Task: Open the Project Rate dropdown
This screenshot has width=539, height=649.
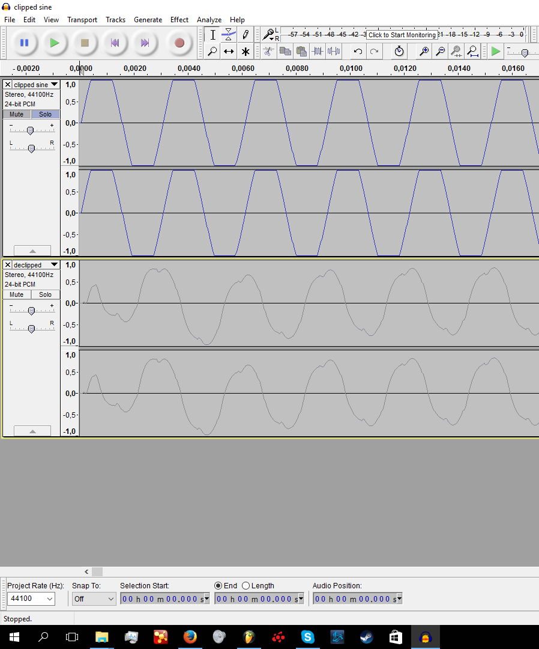Action: click(x=50, y=599)
